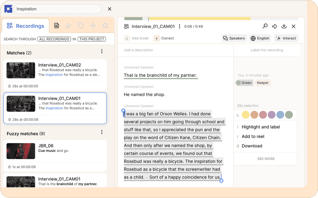Open the highlighter tab icon

click(x=69, y=26)
